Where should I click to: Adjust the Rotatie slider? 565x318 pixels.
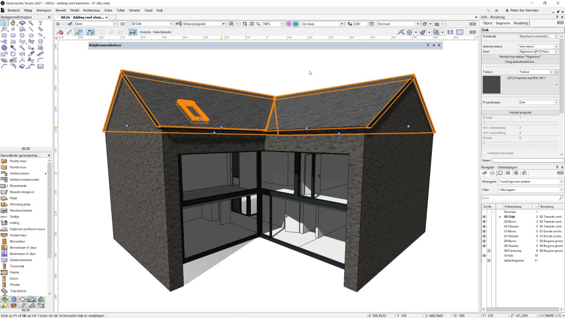[x=484, y=143]
